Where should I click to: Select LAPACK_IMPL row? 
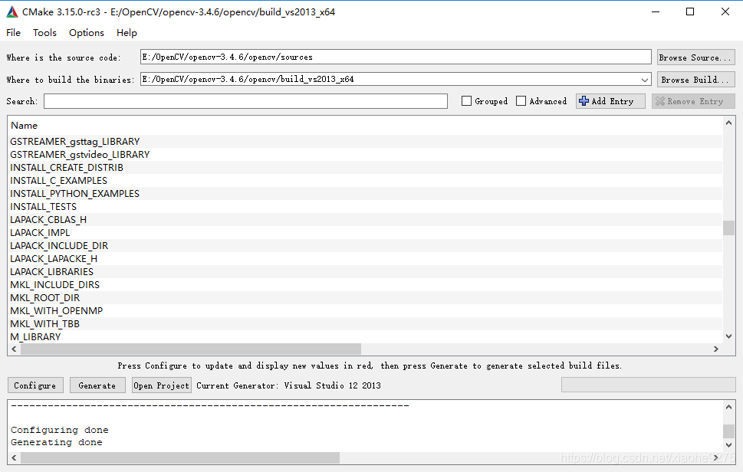365,232
